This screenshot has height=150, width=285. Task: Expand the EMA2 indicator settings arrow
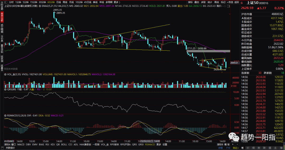[39, 6]
